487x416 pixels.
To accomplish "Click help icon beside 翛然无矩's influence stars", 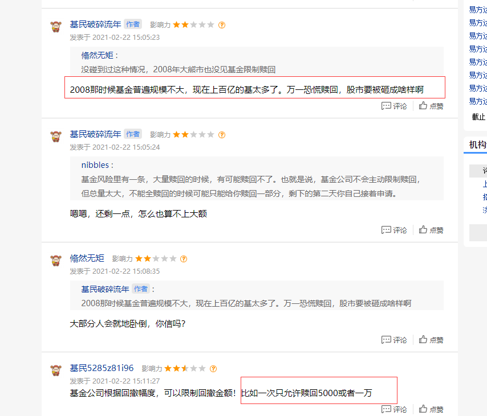I will (x=184, y=259).
